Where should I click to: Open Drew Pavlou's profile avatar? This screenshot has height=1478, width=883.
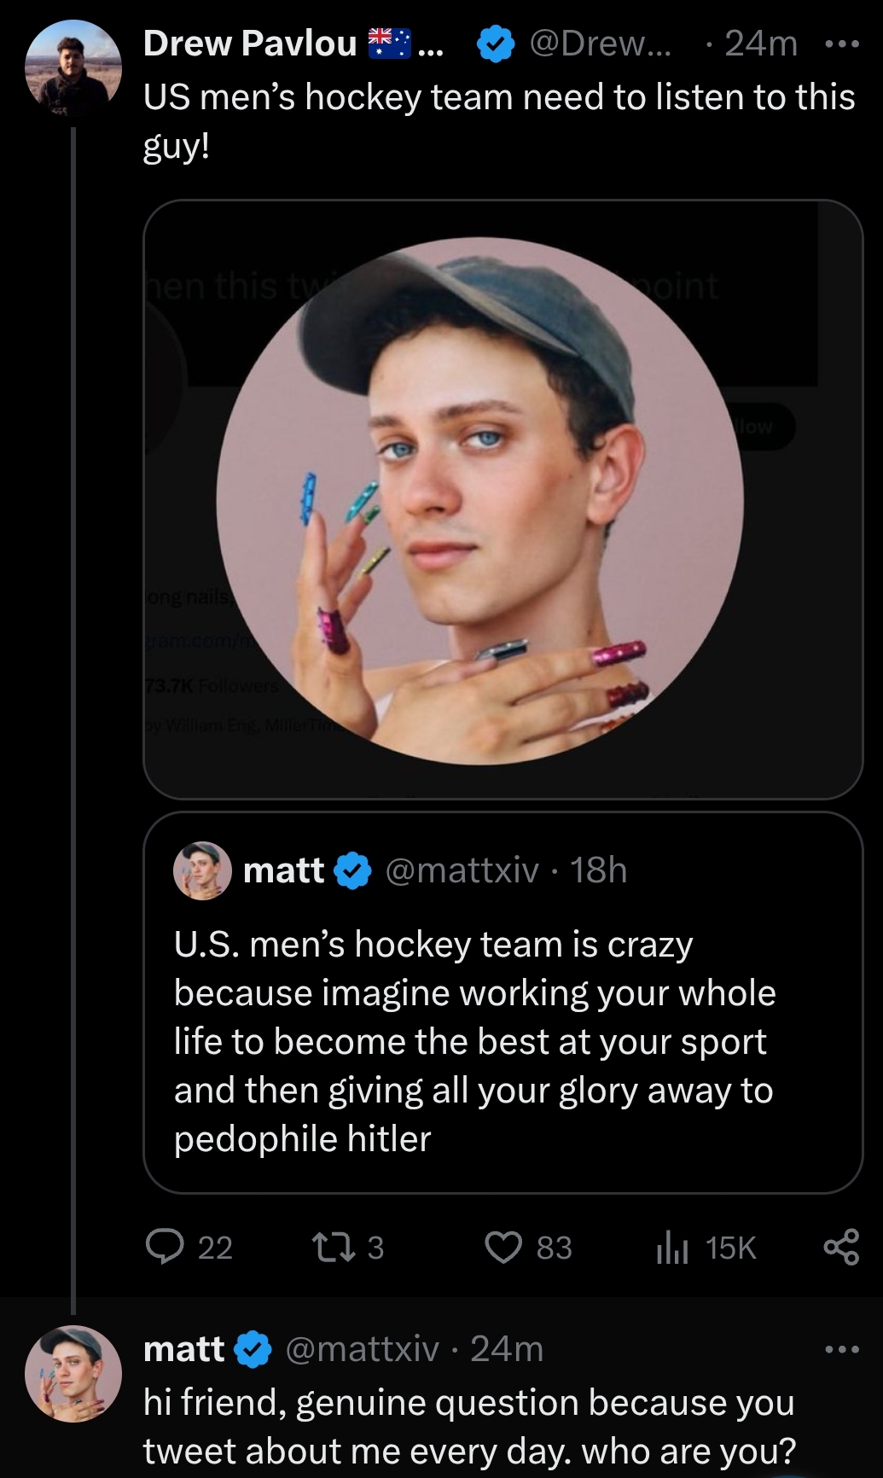[x=73, y=68]
